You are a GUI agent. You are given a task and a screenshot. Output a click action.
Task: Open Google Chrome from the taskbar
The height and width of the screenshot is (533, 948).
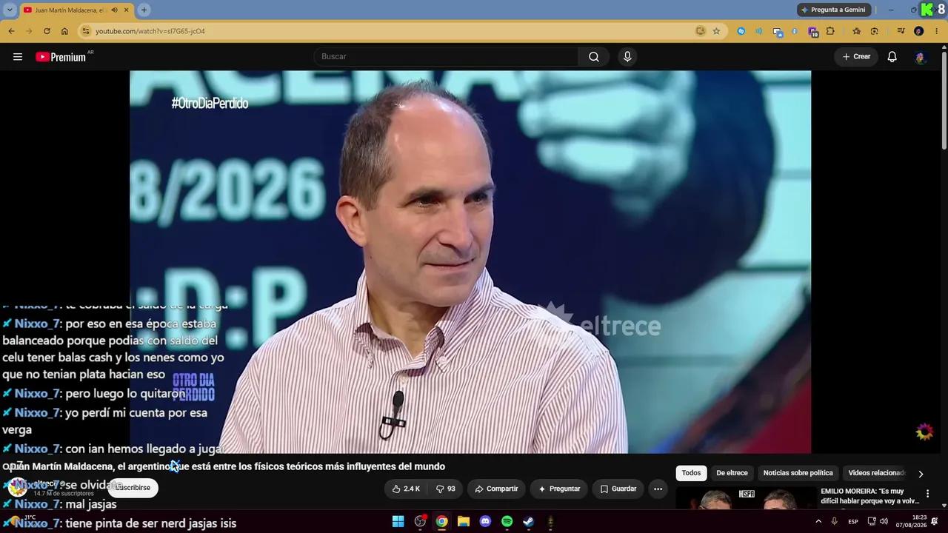pyautogui.click(x=441, y=522)
